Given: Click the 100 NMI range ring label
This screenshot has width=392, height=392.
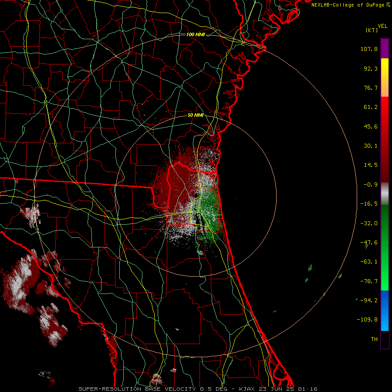Looking at the screenshot, I should pyautogui.click(x=196, y=34).
